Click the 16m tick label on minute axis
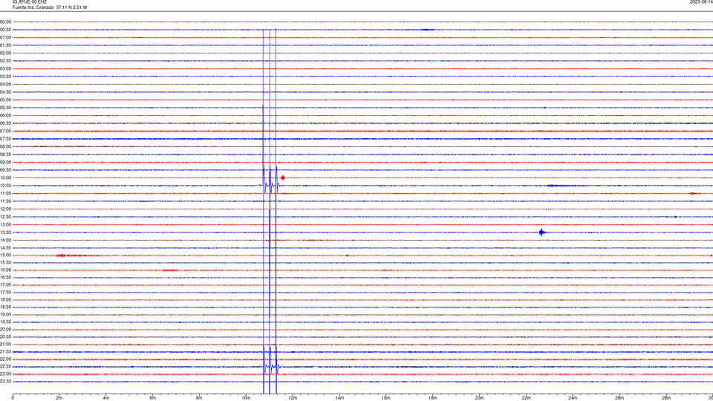The height and width of the screenshot is (401, 713). [386, 398]
